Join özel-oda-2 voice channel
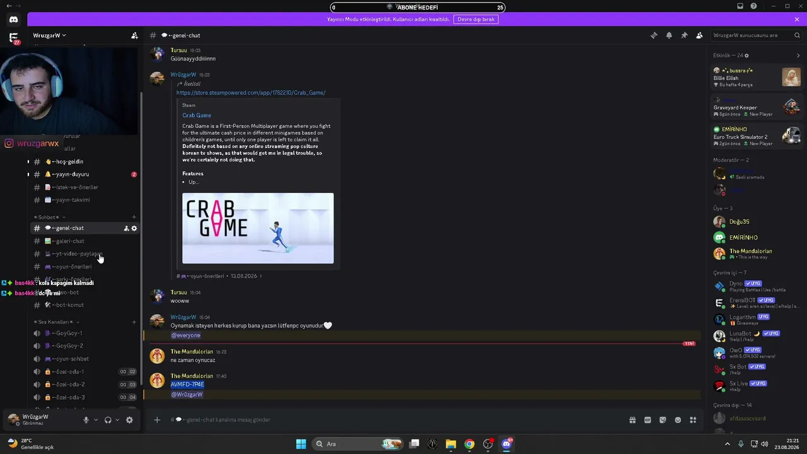 84,385
